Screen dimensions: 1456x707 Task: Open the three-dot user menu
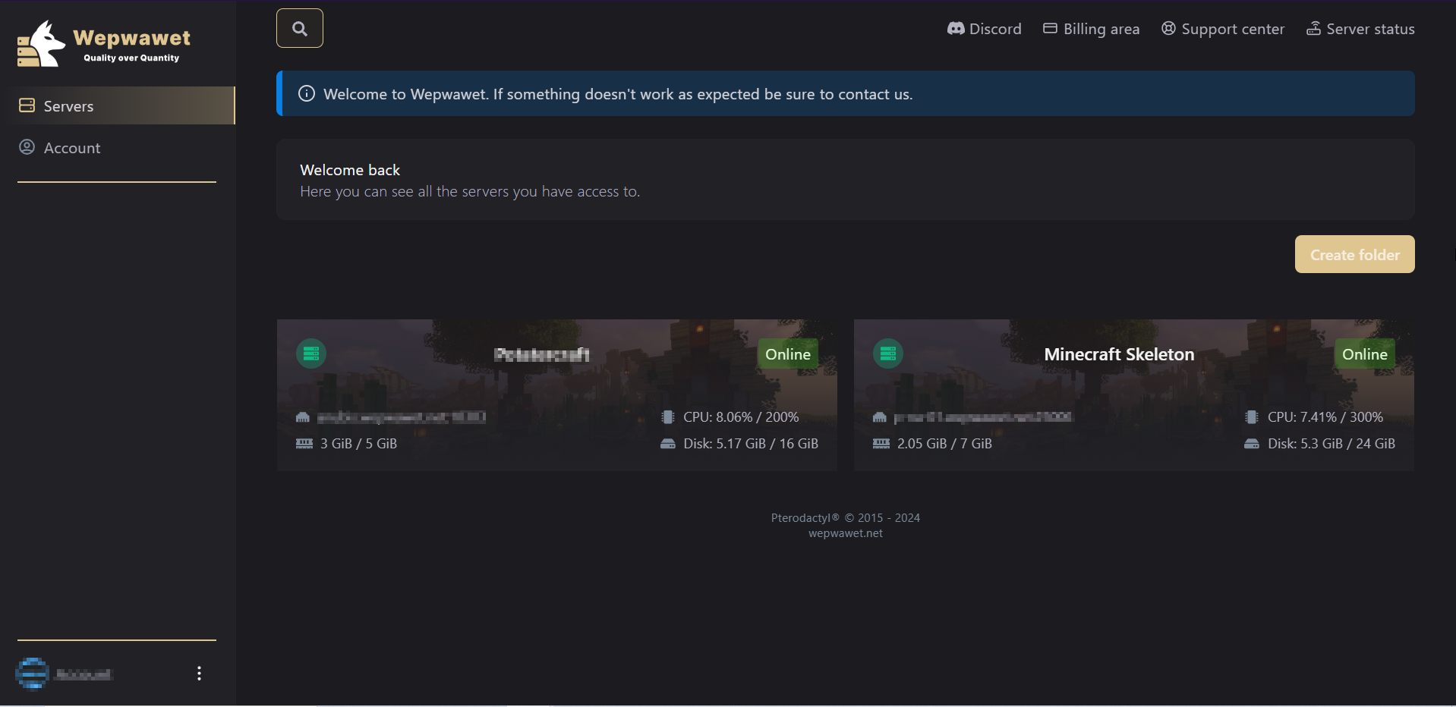tap(199, 674)
